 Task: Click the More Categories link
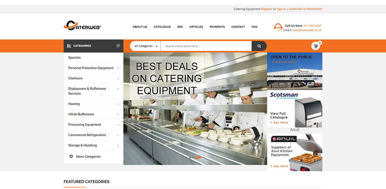[88, 156]
